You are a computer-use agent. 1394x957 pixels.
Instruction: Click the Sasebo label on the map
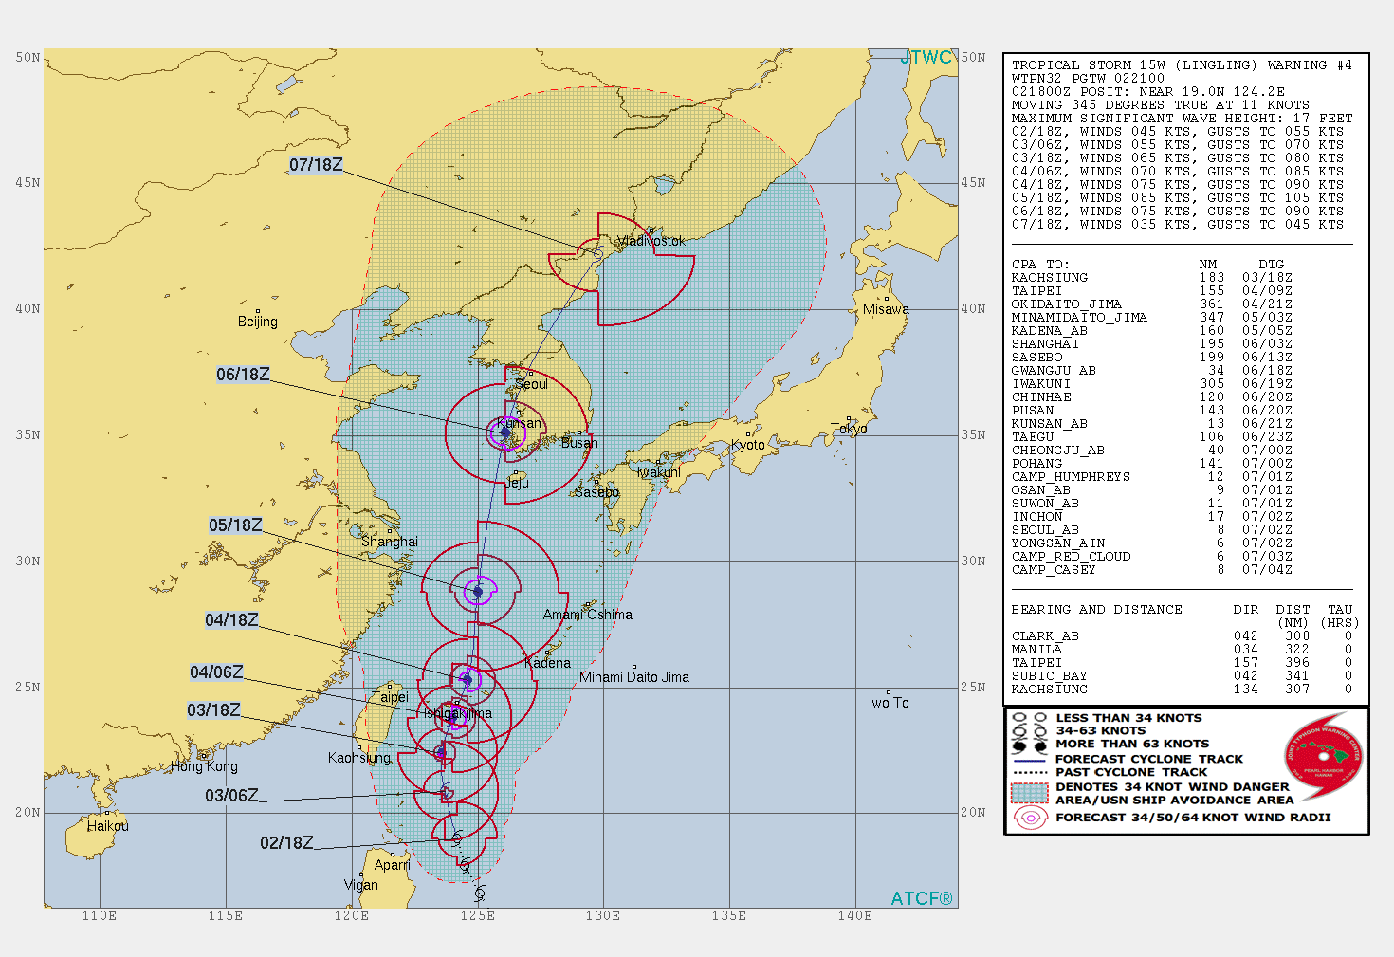[596, 492]
